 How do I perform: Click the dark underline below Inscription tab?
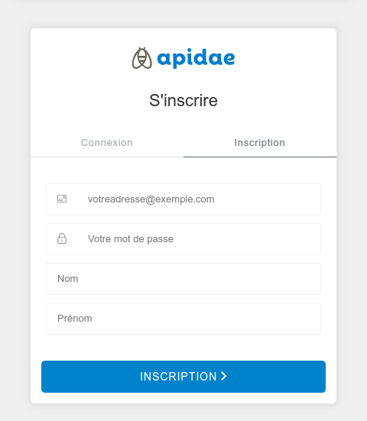tap(260, 157)
